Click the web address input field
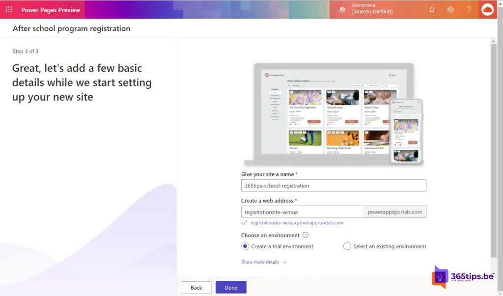The height and width of the screenshot is (296, 503). coord(302,212)
